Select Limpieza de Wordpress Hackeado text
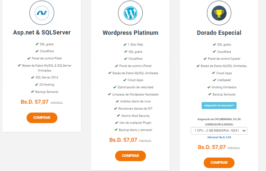The width and height of the screenshot is (266, 171). (x=135, y=94)
